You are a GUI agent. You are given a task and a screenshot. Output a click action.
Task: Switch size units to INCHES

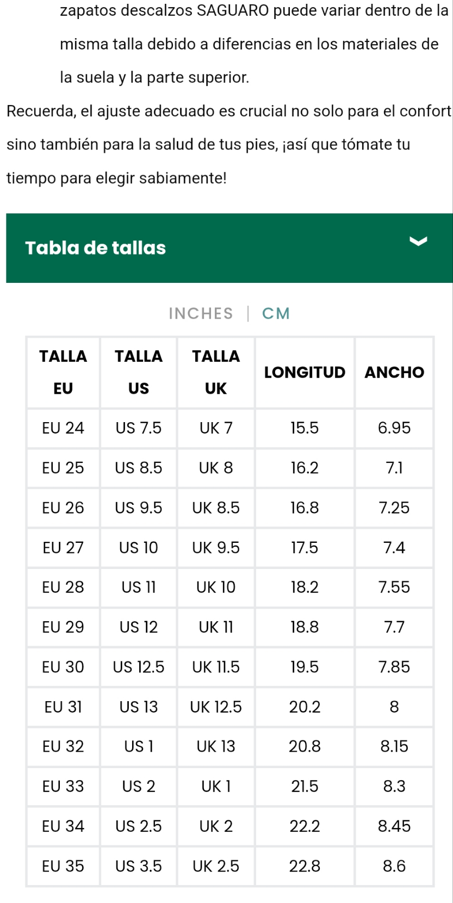tap(201, 313)
